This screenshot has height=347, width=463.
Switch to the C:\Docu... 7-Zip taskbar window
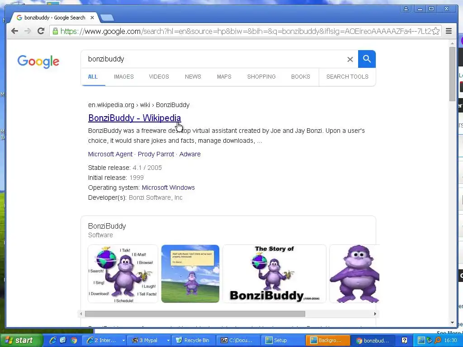coord(238,341)
